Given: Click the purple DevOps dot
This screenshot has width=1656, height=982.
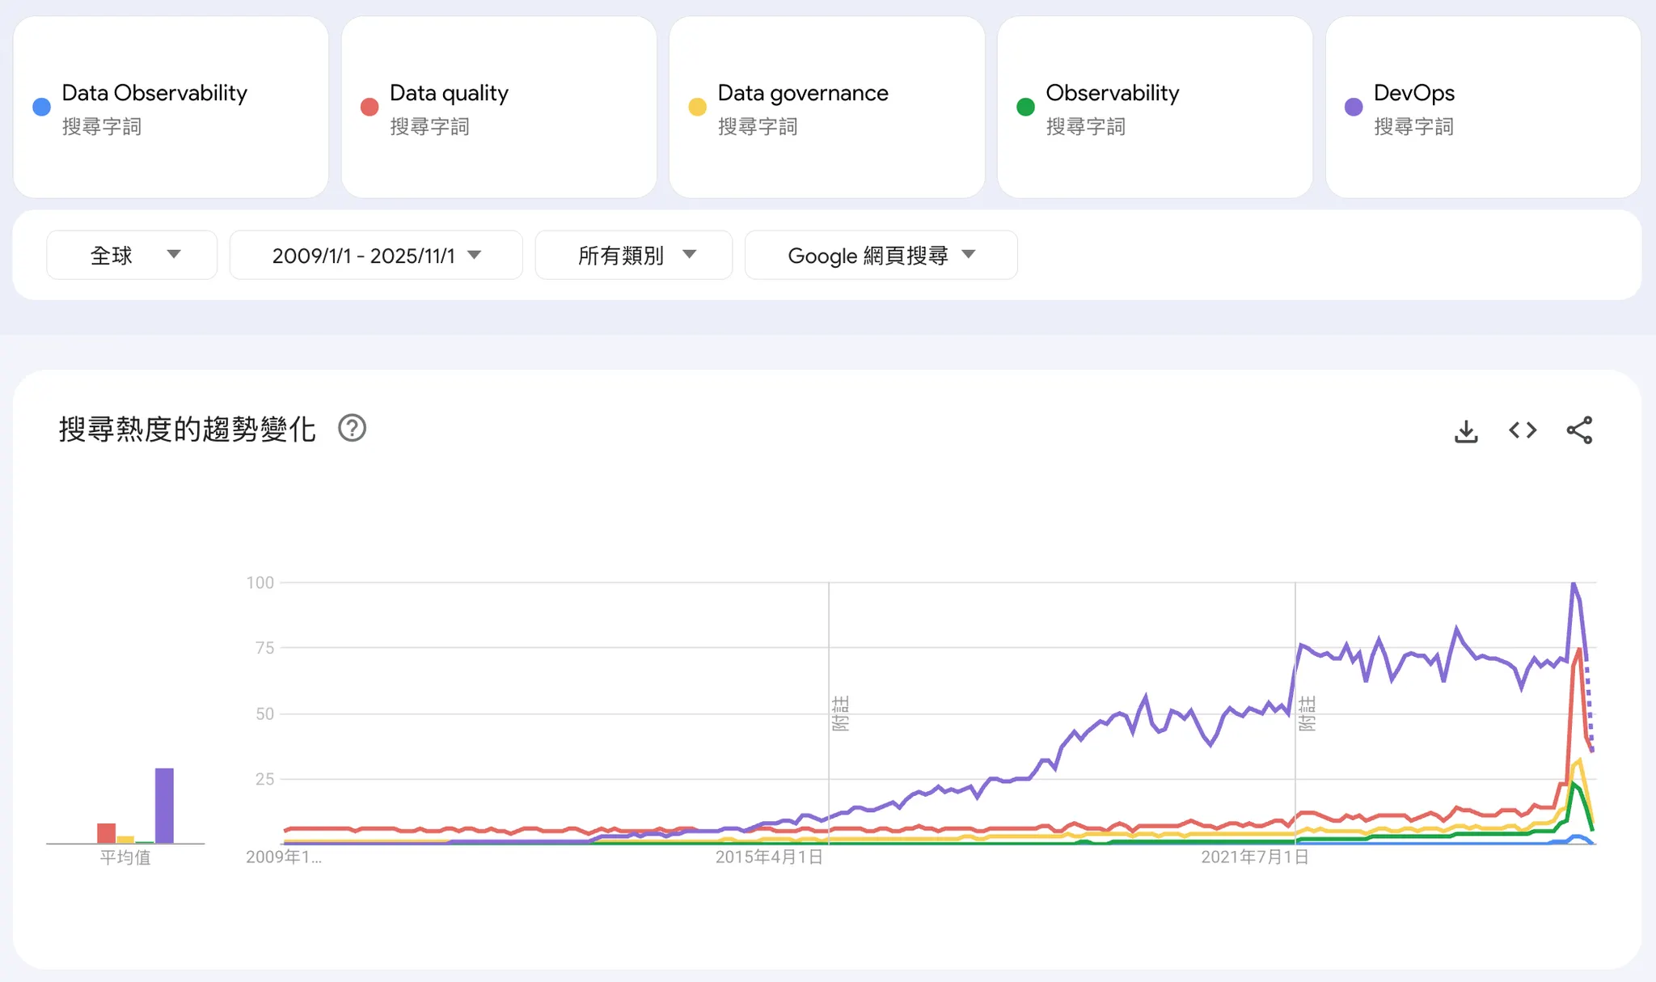Looking at the screenshot, I should pyautogui.click(x=1354, y=107).
